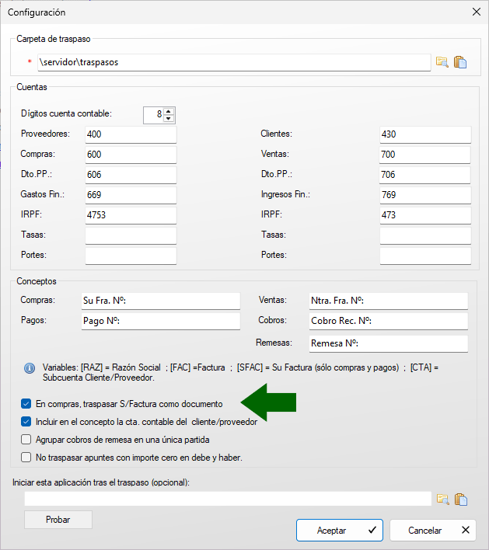
Task: Click paste icon beside the post-transfer application field
Action: (x=460, y=499)
